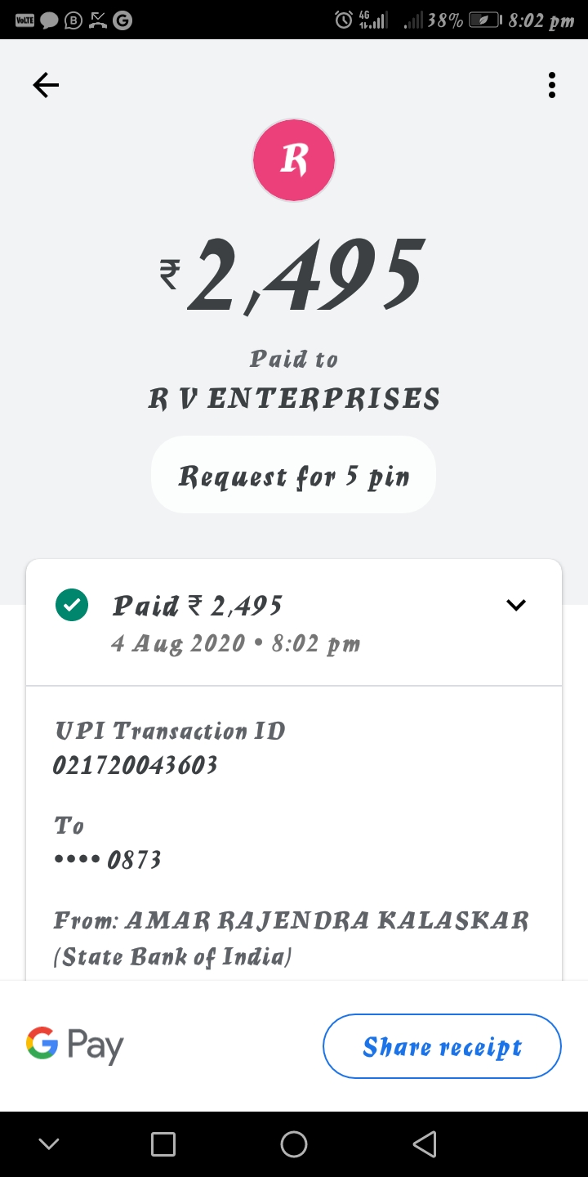Tap the UPI Transaction ID number
The image size is (588, 1177).
pyautogui.click(x=135, y=765)
